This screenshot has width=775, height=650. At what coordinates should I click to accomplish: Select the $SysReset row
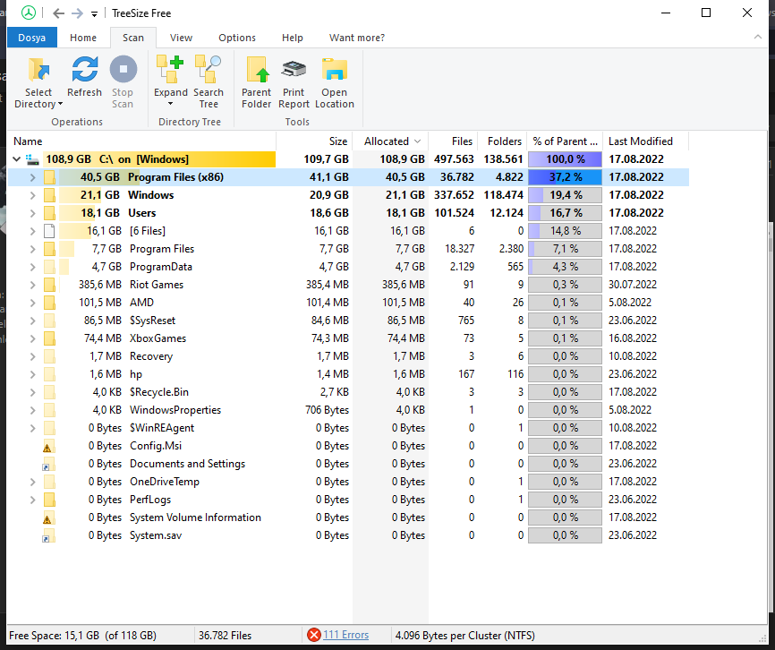348,321
